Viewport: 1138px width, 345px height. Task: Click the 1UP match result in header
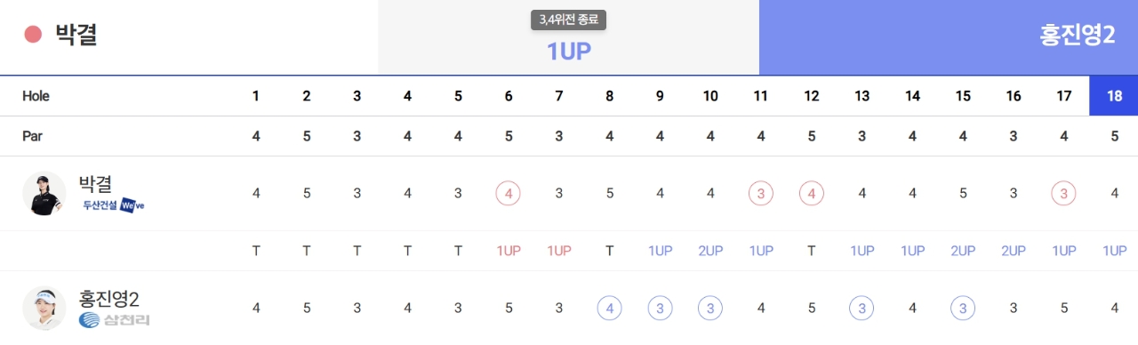569,52
